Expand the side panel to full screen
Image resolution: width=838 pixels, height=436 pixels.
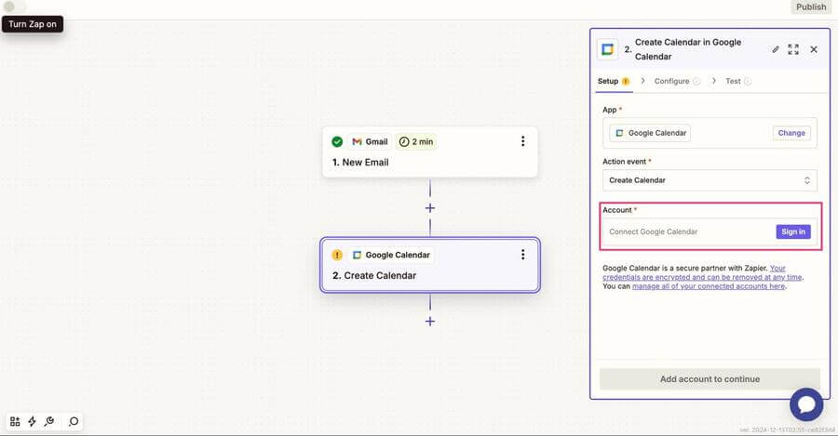pos(793,49)
